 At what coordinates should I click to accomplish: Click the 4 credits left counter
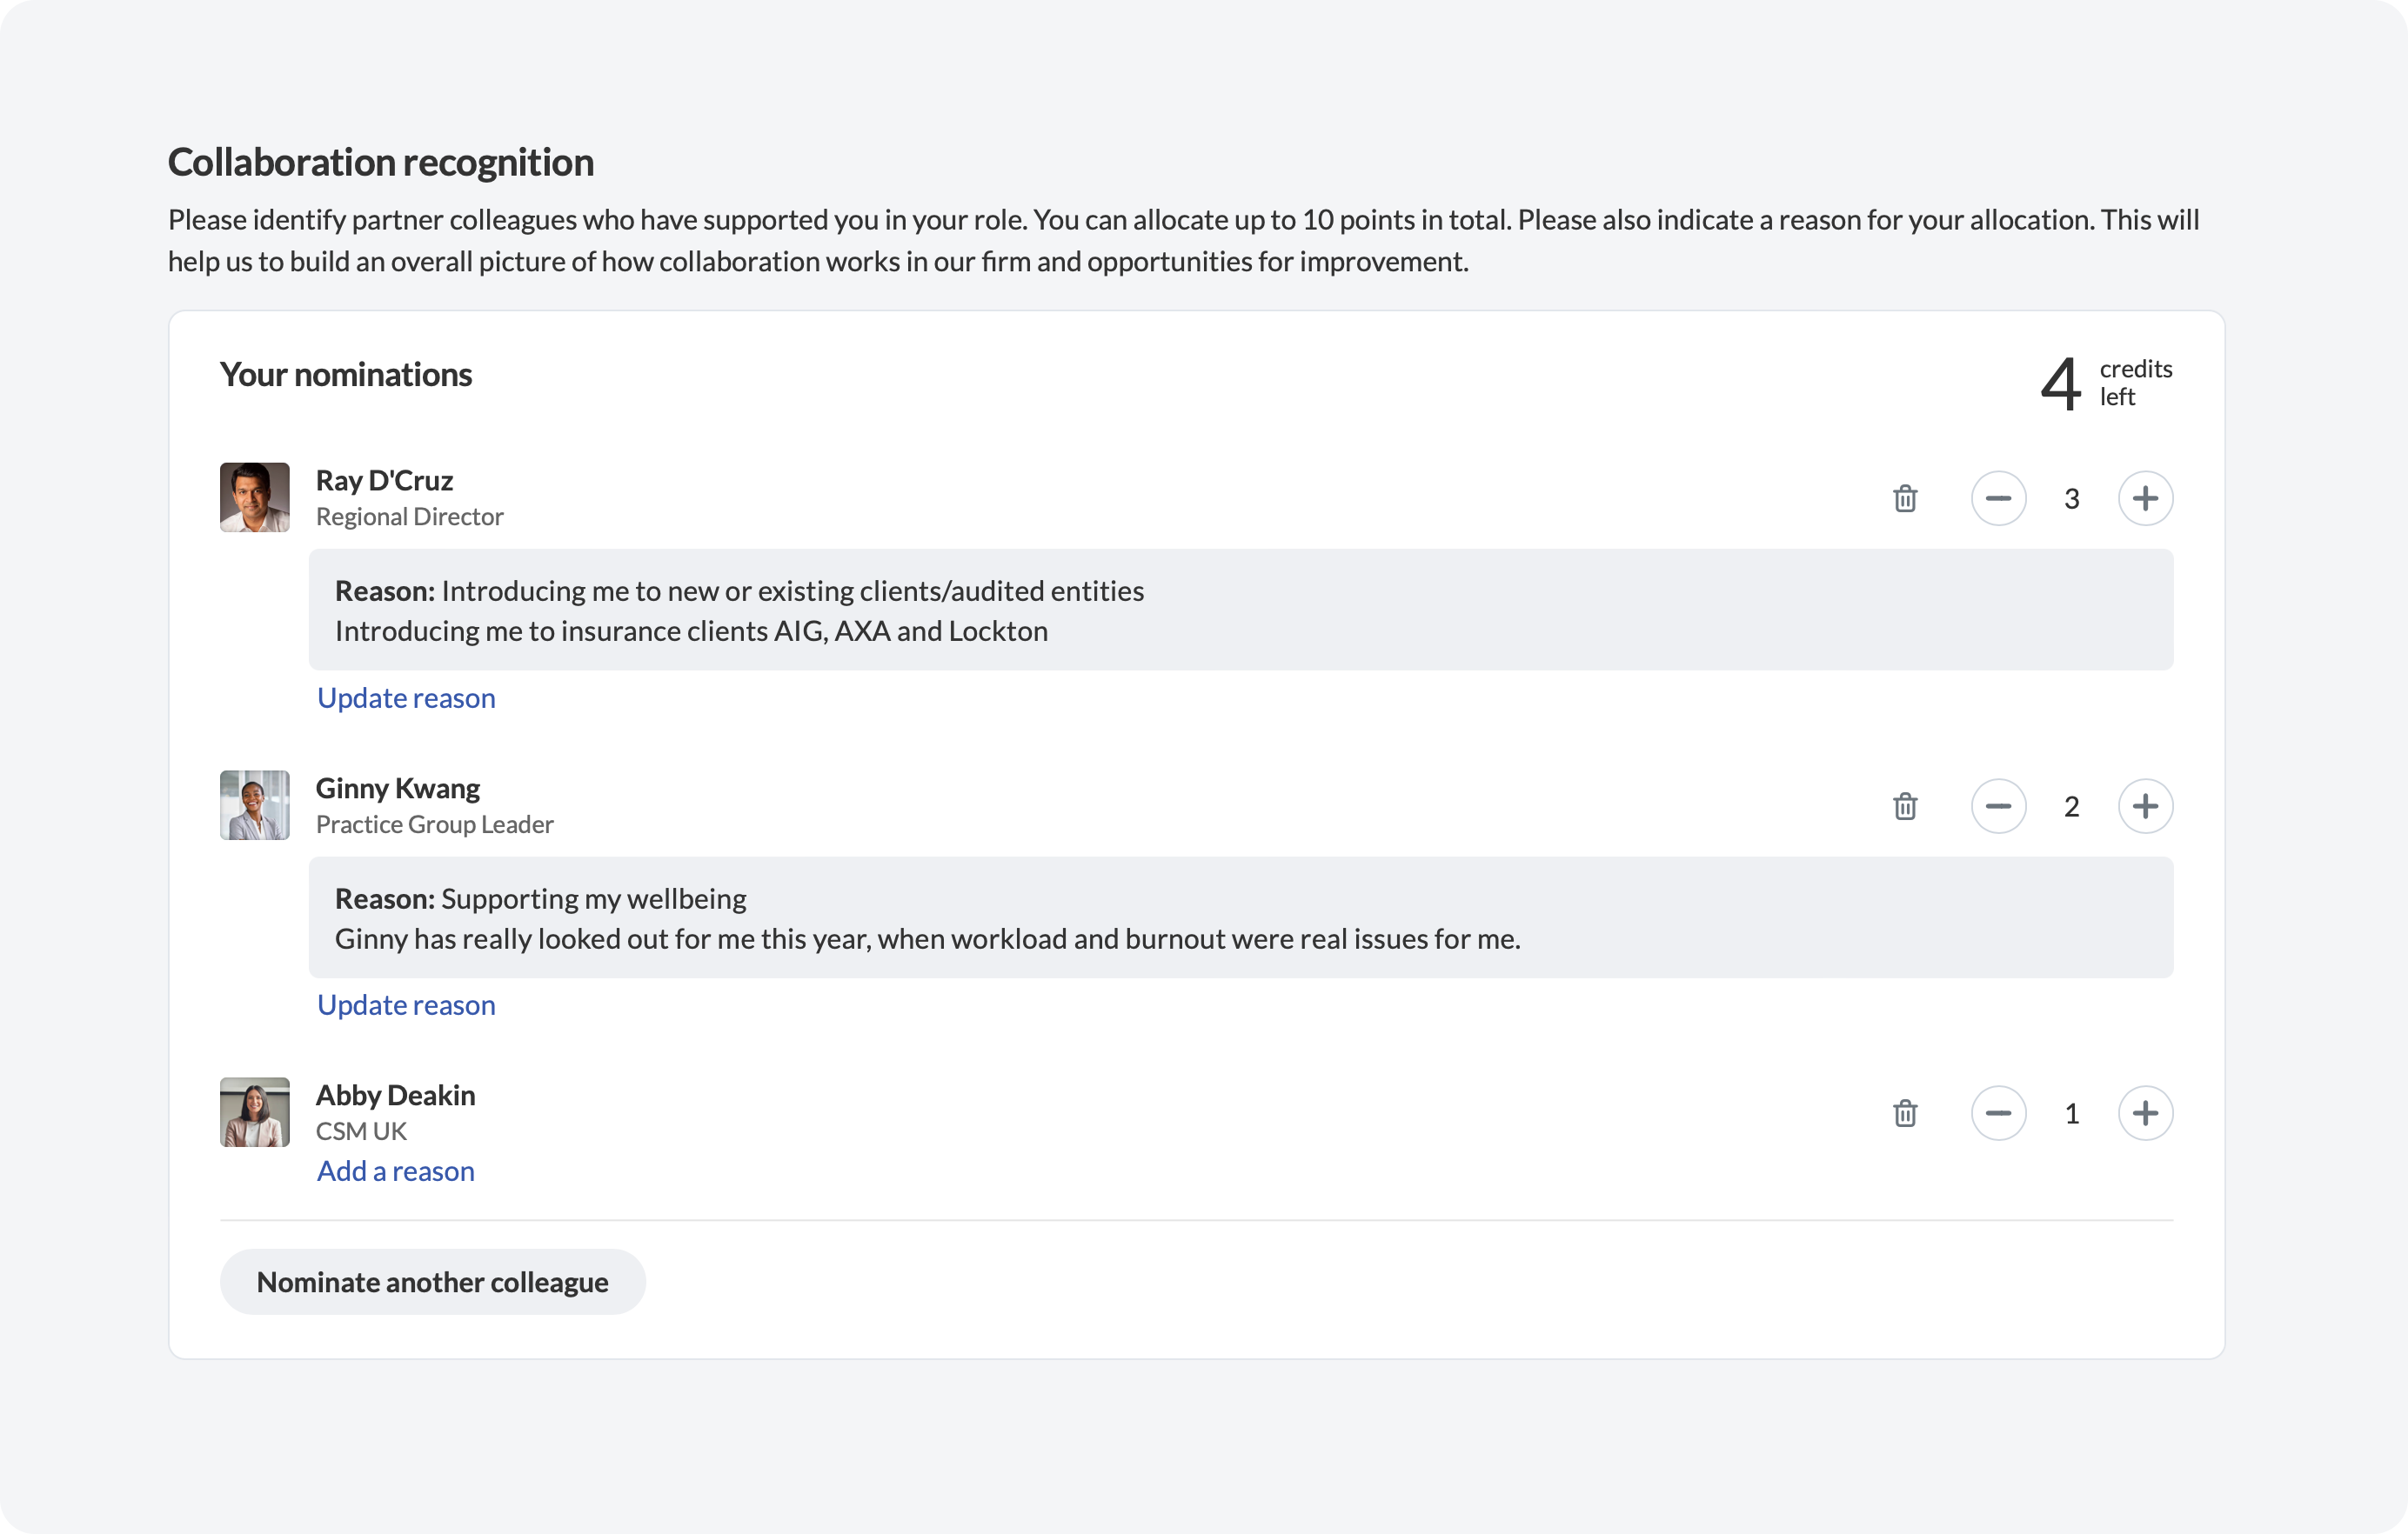pyautogui.click(x=2105, y=383)
